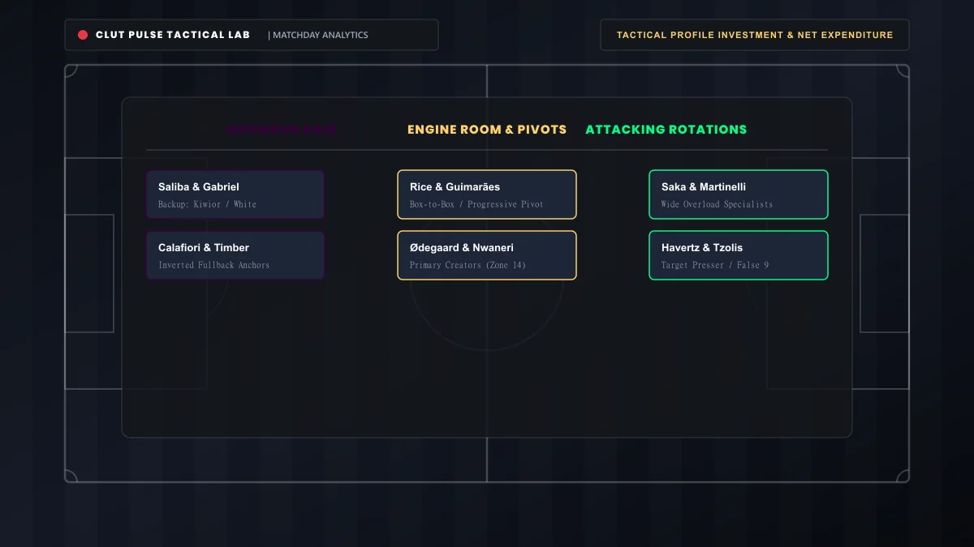Select the Calafiori & Timber card
This screenshot has height=547, width=974.
[x=235, y=255]
